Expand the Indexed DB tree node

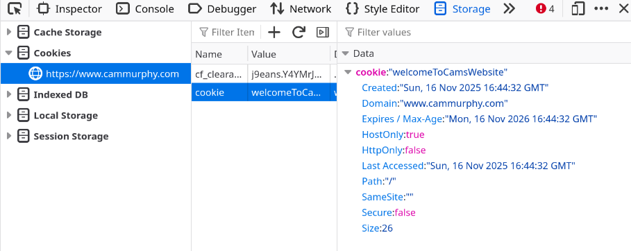(x=9, y=95)
